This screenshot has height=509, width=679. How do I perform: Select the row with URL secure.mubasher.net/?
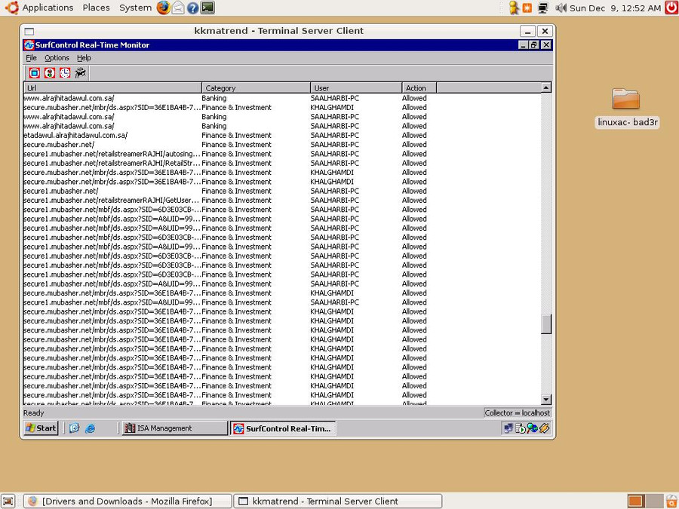click(282, 145)
